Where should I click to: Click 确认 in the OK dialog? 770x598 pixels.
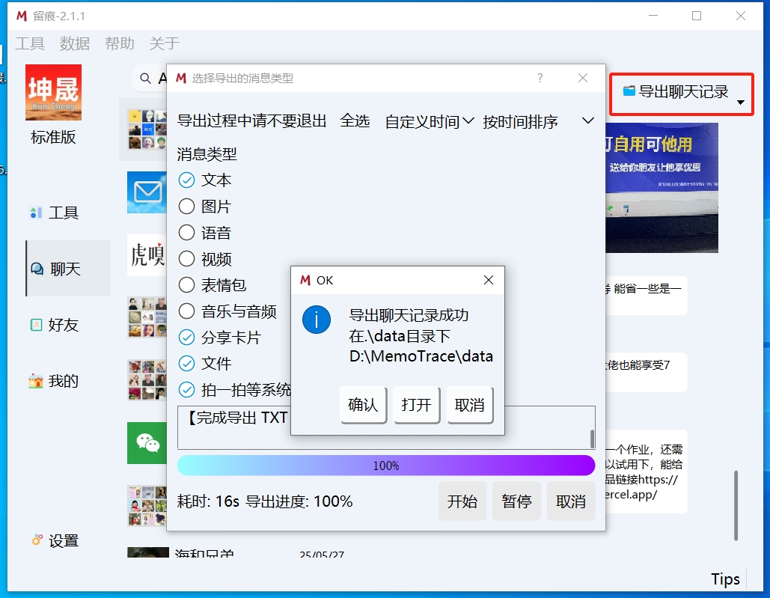pos(363,405)
